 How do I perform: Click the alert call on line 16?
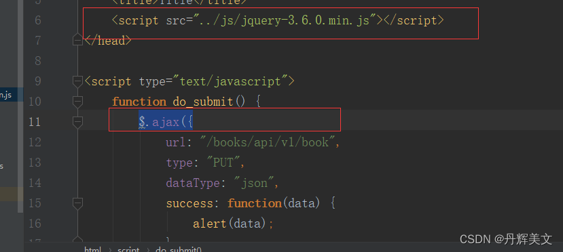click(x=209, y=224)
